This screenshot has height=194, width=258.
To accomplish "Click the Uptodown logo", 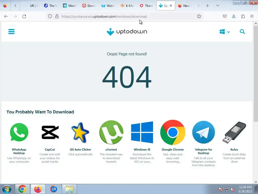I will (127, 32).
